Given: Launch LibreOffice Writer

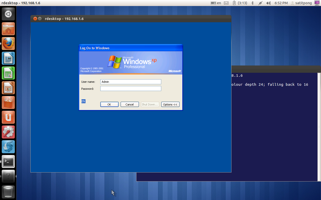Looking at the screenshot, I should 8,58.
